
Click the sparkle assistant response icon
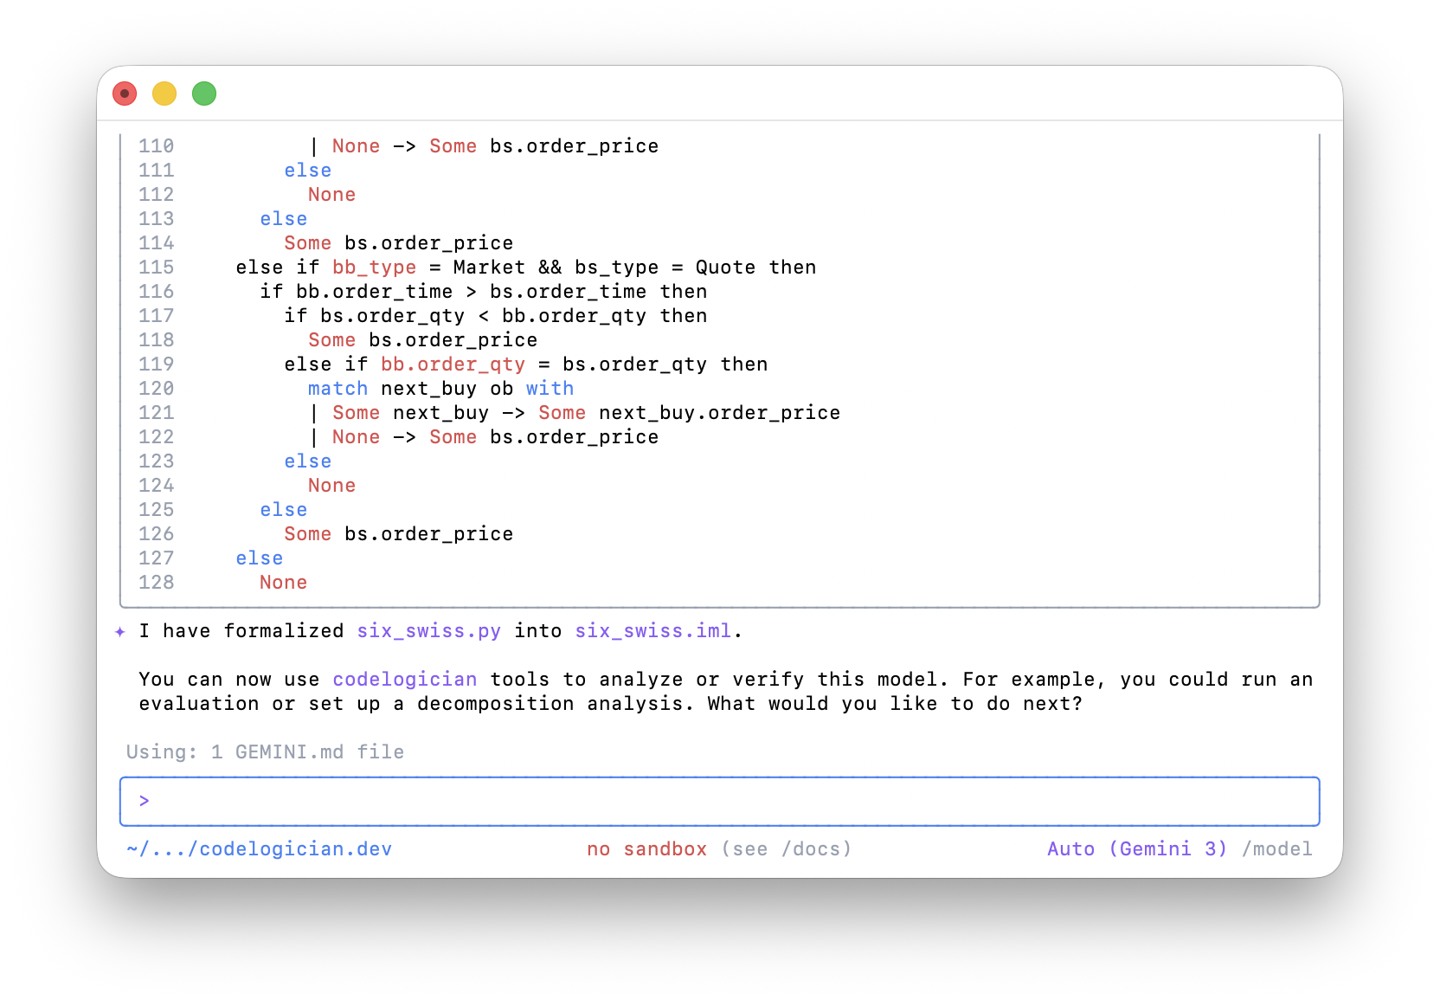coord(120,631)
